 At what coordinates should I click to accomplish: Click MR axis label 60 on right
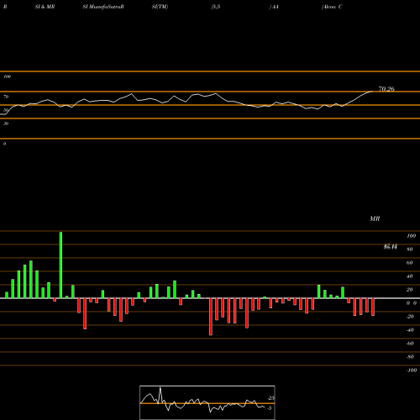pyautogui.click(x=410, y=263)
